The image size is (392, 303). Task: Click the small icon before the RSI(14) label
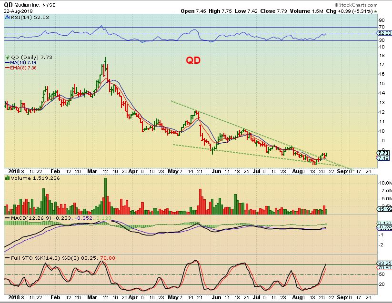click(7, 17)
